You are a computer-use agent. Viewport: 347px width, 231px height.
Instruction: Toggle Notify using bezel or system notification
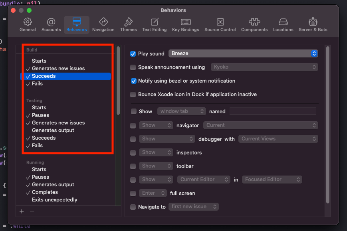[134, 81]
